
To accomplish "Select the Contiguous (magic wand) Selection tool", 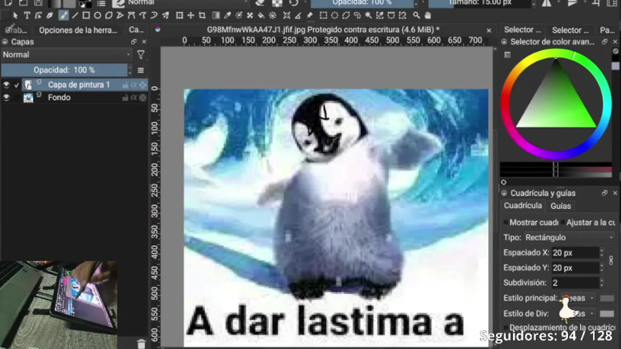I will pos(368,16).
